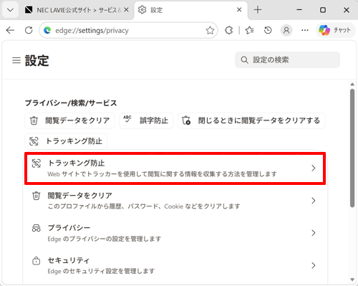Bookmark this page with the star icon
Image resolution: width=358 pixels, height=286 pixels.
[210, 30]
